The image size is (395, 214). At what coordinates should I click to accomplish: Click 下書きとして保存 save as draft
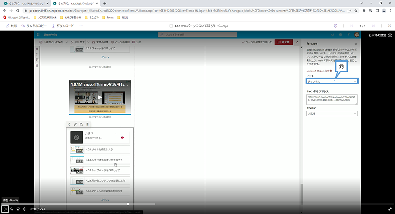pos(51,42)
